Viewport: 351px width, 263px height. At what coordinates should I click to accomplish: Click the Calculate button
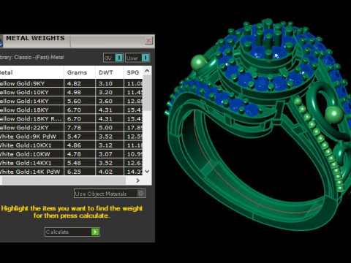tap(72, 232)
